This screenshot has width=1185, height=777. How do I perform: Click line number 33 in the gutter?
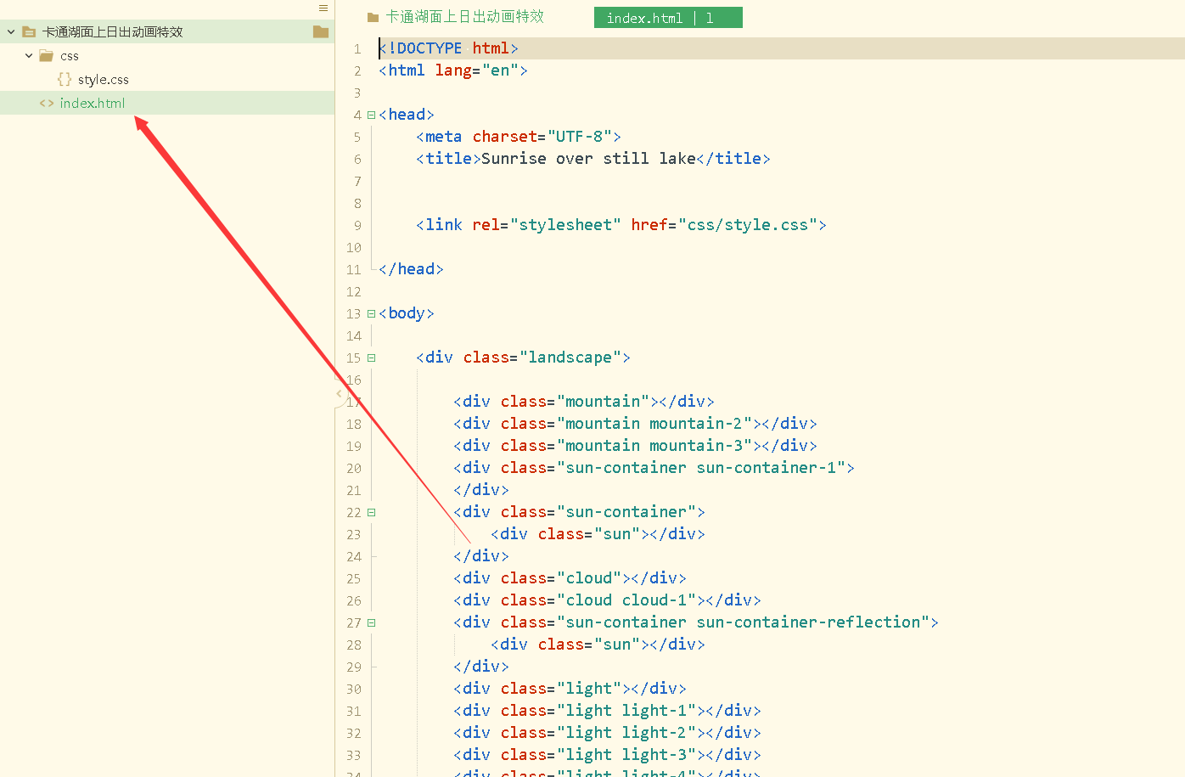[x=354, y=756]
